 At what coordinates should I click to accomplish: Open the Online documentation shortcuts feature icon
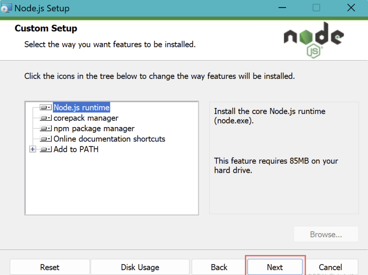(x=46, y=139)
